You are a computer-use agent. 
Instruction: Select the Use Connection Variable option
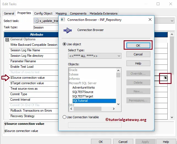(x=65, y=117)
